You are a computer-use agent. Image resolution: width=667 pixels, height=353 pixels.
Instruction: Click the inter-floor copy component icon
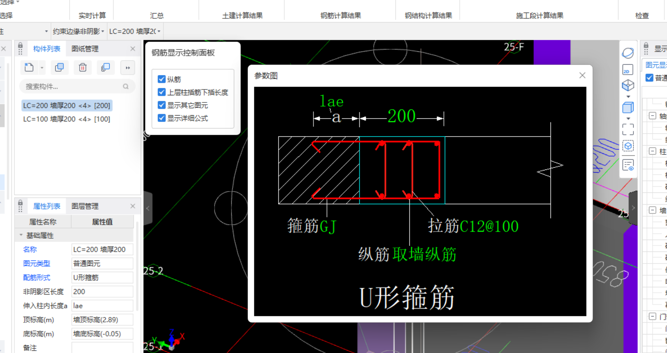106,67
